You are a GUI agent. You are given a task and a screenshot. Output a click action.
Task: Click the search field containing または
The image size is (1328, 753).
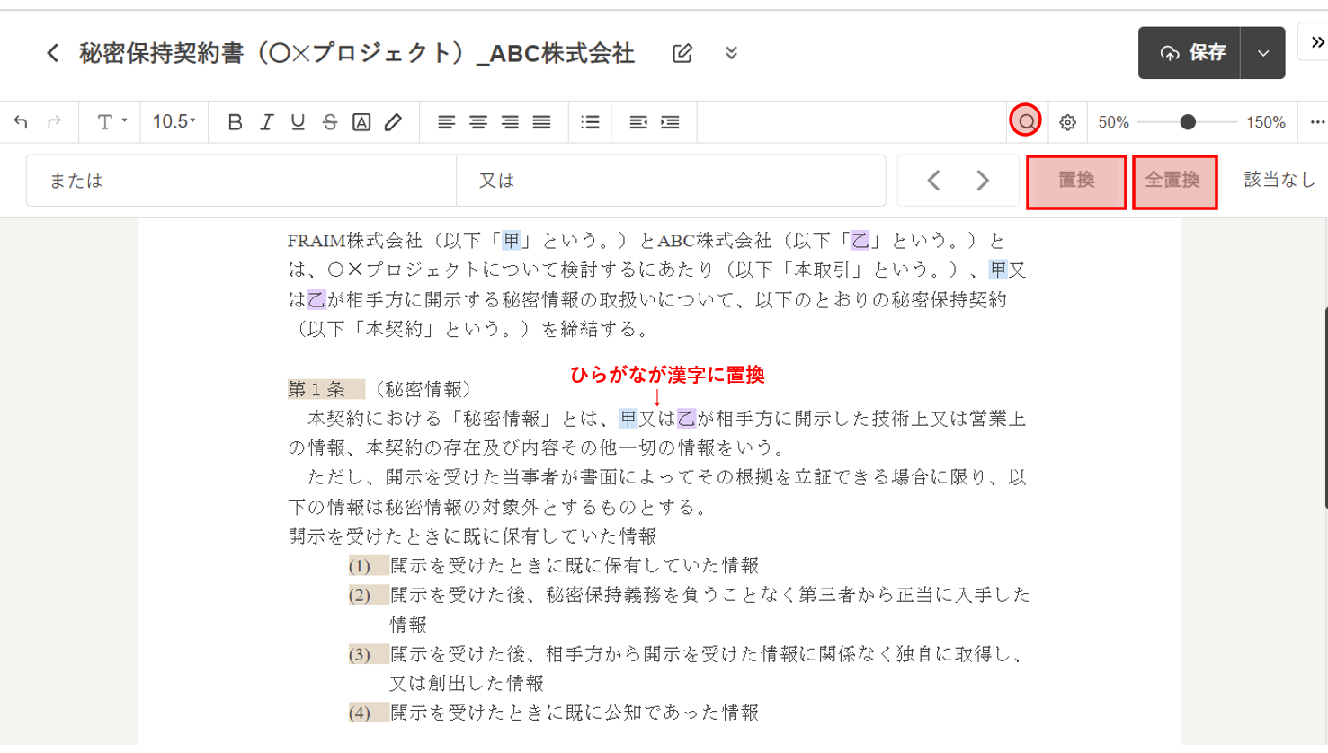241,181
